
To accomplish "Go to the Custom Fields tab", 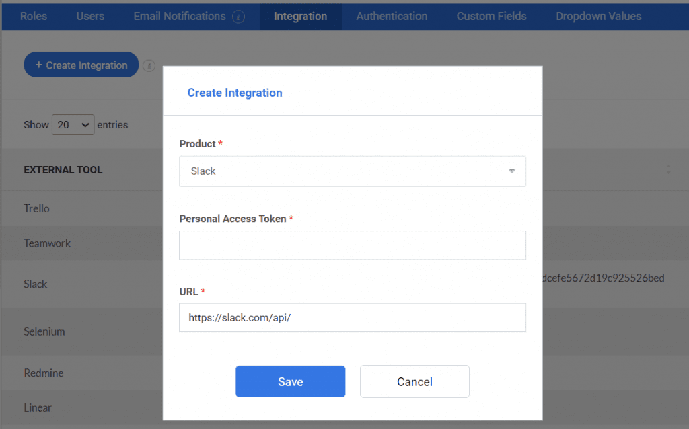I will coord(491,17).
